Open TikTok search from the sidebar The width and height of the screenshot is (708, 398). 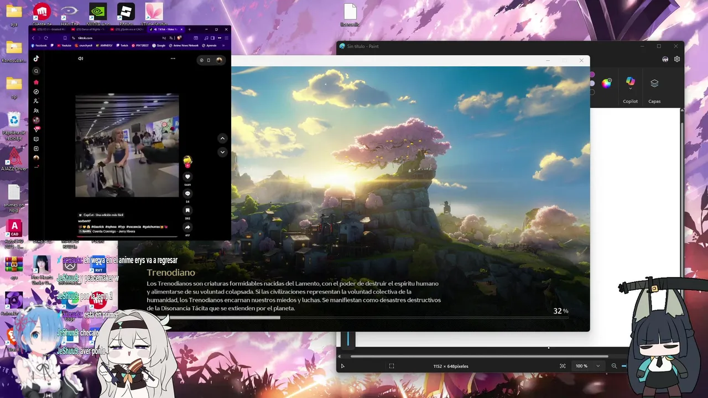[x=36, y=71]
